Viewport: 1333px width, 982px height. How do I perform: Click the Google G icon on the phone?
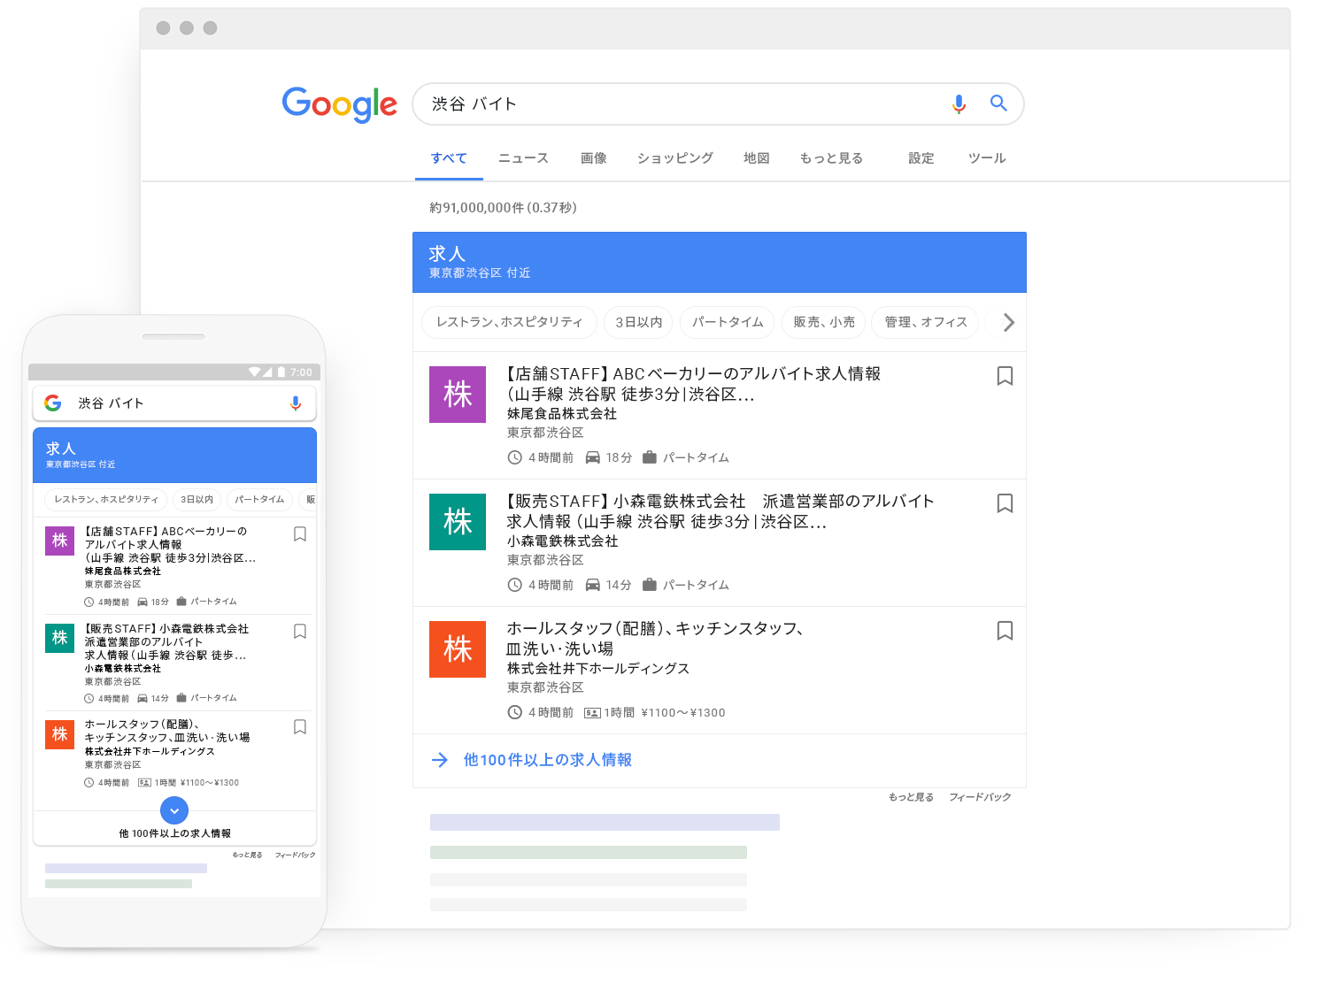(x=53, y=403)
